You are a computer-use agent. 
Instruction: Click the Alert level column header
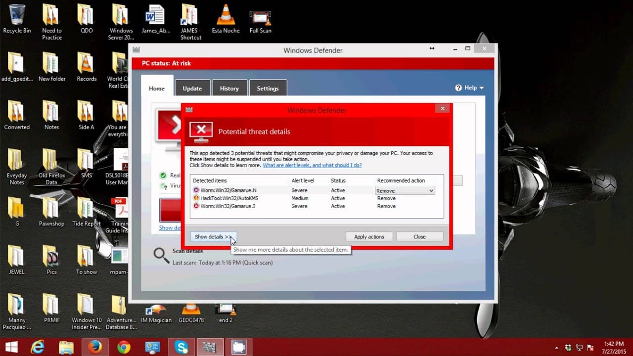point(303,180)
